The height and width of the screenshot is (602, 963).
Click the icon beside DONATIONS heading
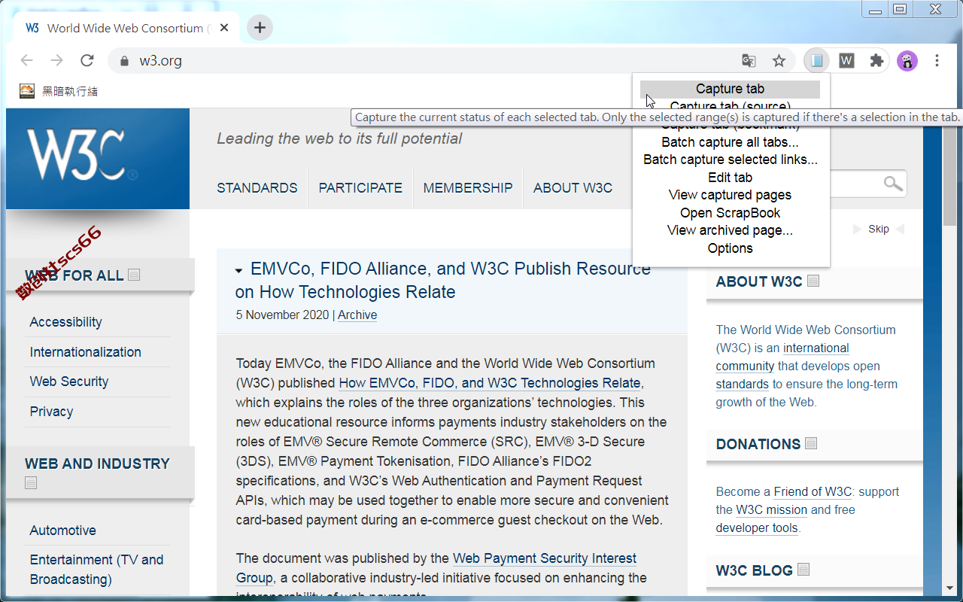(x=811, y=443)
